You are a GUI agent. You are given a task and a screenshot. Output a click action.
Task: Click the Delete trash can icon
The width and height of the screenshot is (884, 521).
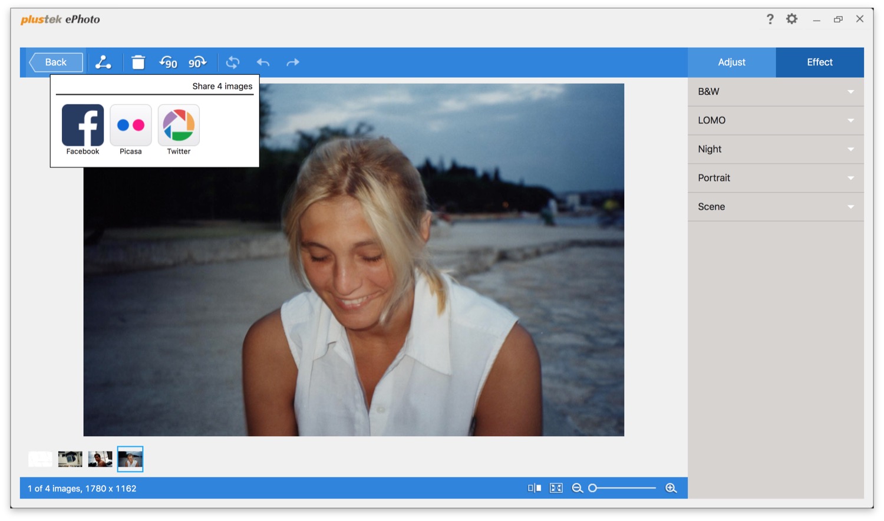point(138,62)
